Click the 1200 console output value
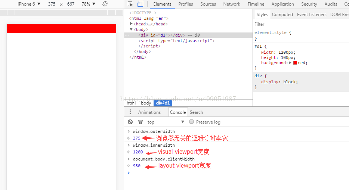Viewport: 349px width, 190px height. (138, 152)
